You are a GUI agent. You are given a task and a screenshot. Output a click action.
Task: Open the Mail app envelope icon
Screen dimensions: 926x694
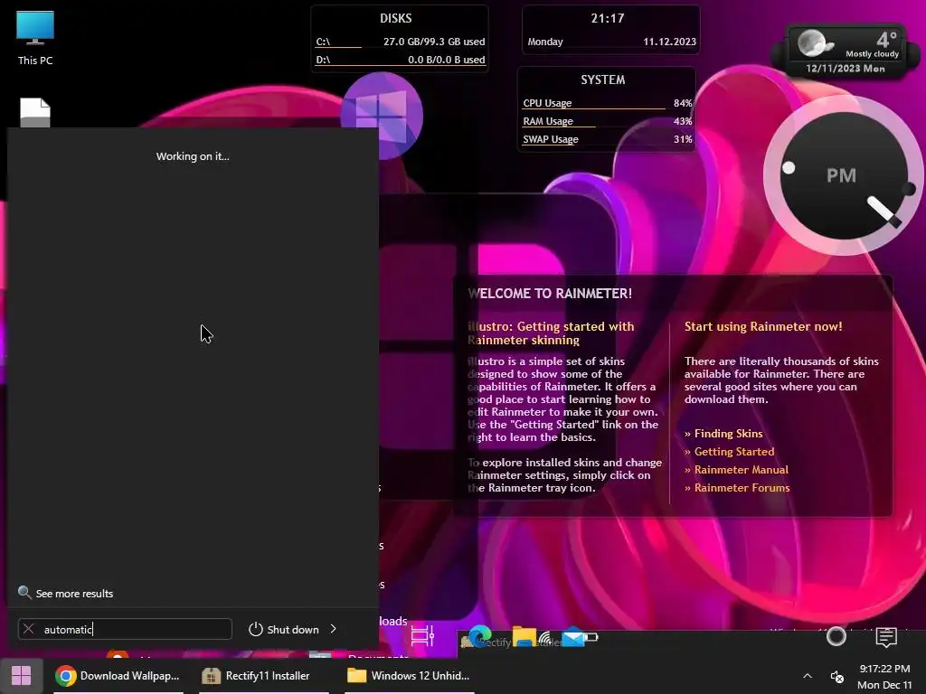[572, 637]
